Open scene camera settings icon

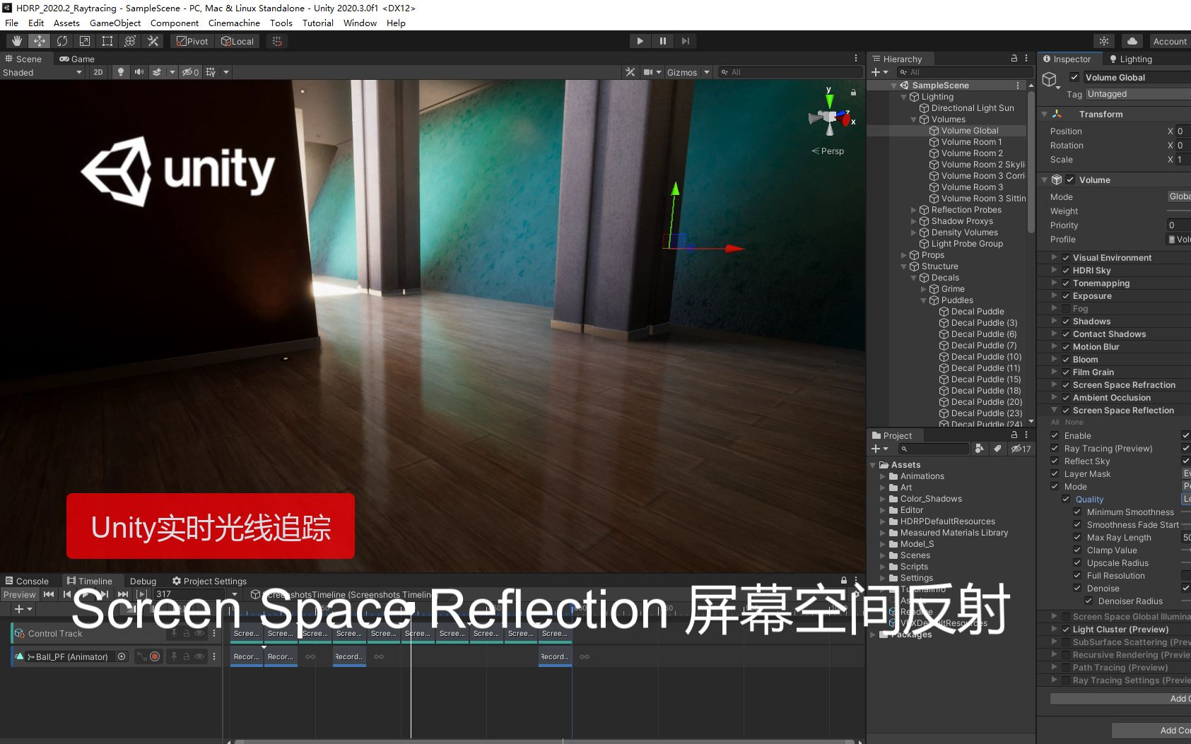(x=649, y=72)
